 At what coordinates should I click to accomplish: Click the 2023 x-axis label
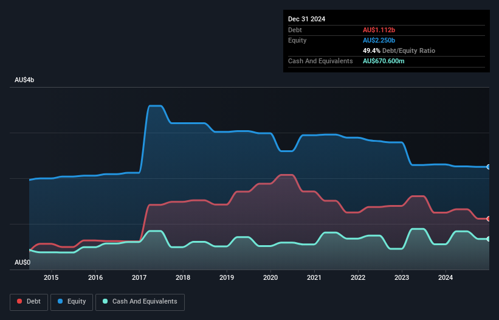click(x=402, y=277)
